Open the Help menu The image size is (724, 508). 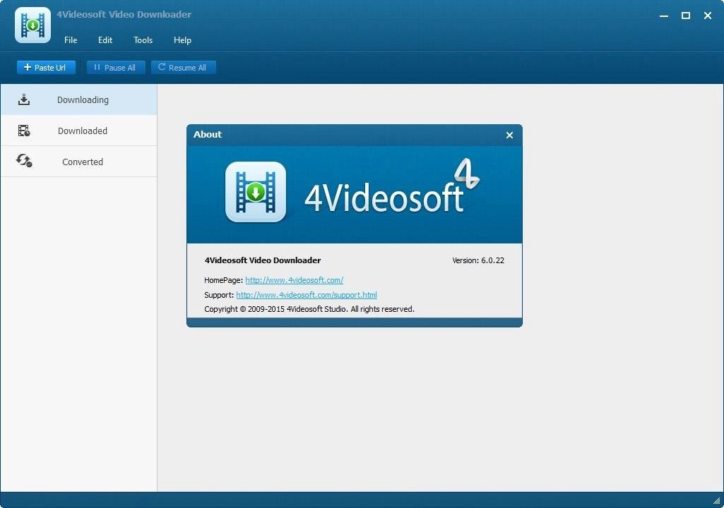click(x=182, y=40)
